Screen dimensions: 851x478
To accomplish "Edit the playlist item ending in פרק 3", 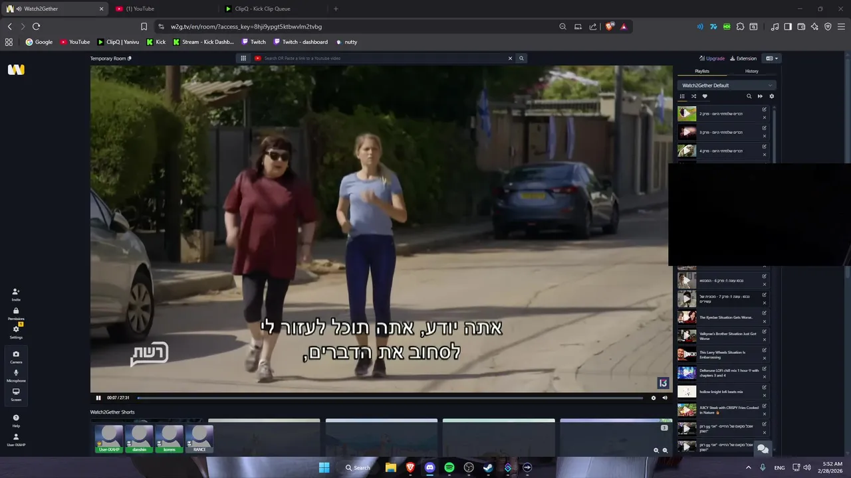I will [x=764, y=128].
